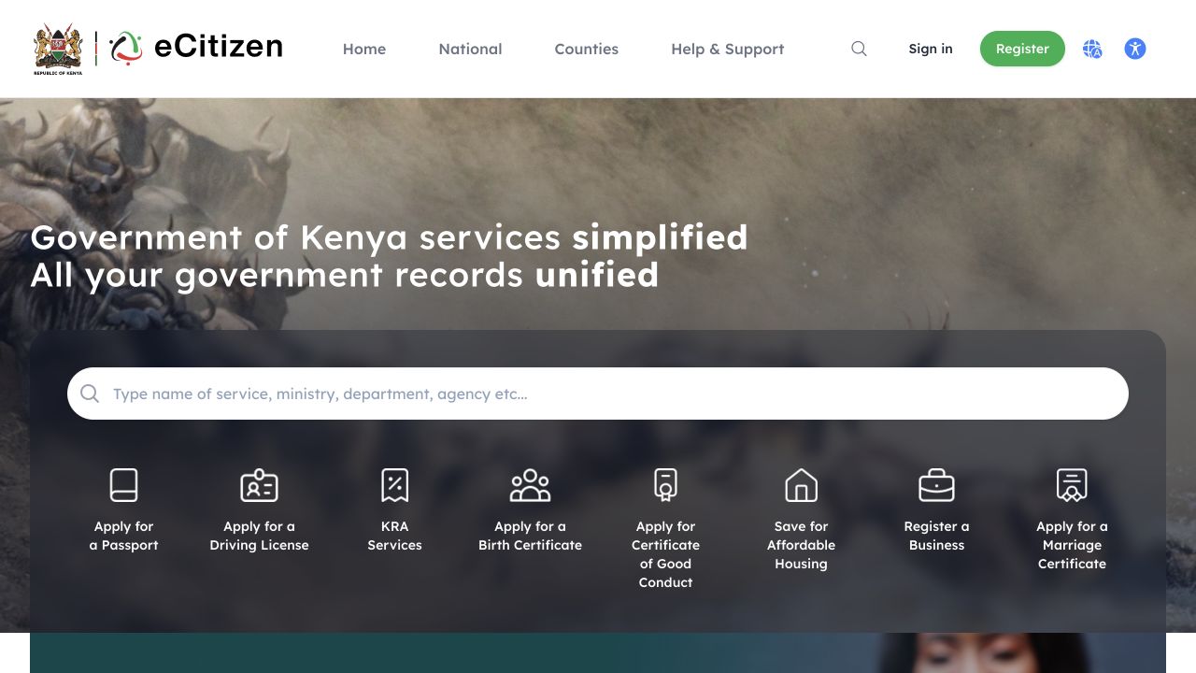Screen dimensions: 1196x673
Task: Open the language translation globe icon
Action: (x=1092, y=49)
